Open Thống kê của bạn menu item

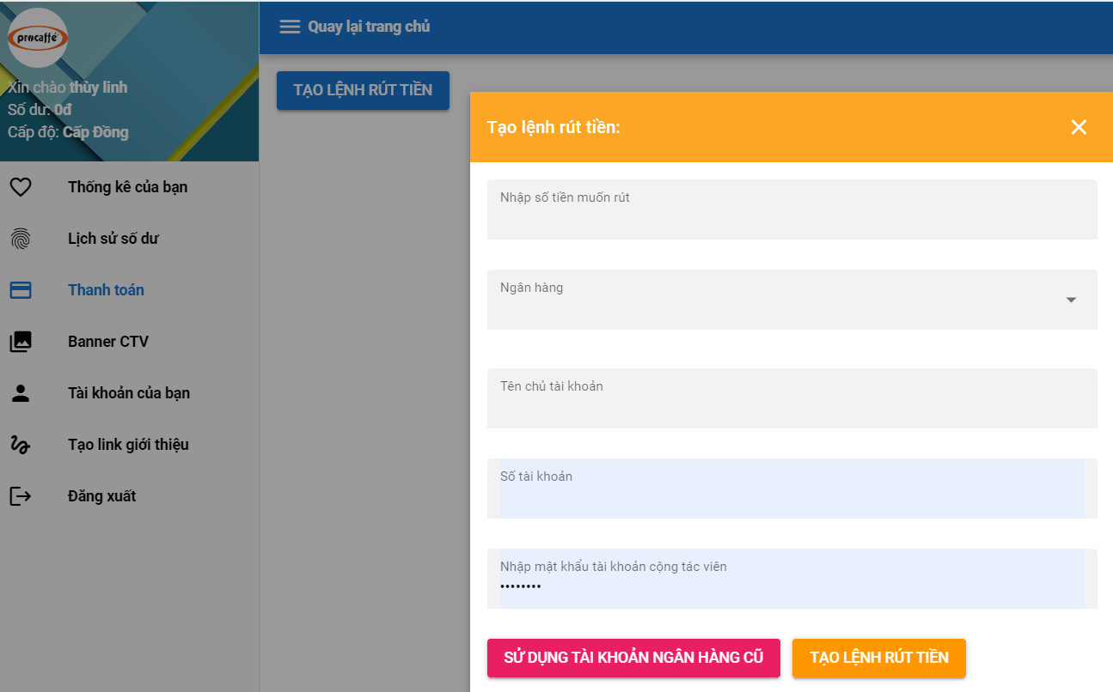click(x=127, y=187)
